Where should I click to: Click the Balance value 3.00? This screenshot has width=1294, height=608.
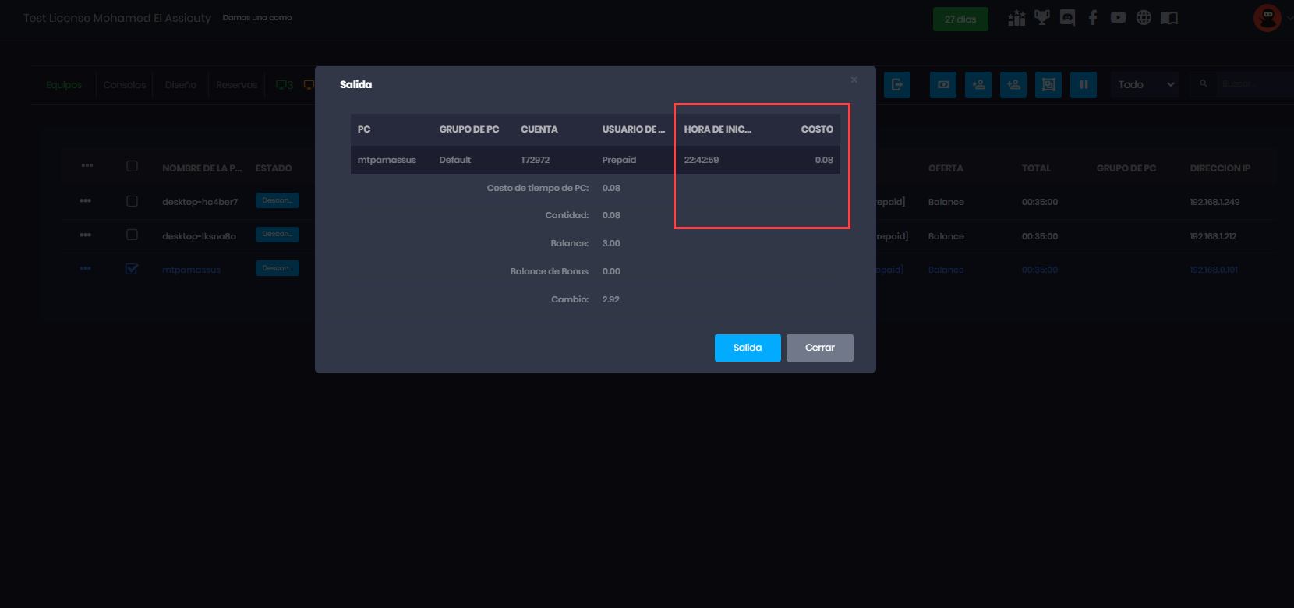[611, 243]
